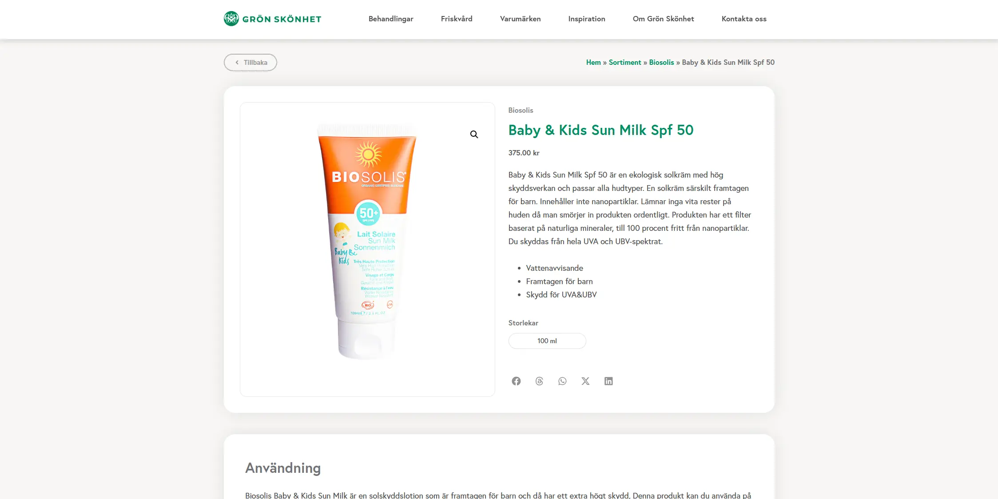Zoom product image with magnifier icon
Screen dimensions: 998x499
click(474, 134)
